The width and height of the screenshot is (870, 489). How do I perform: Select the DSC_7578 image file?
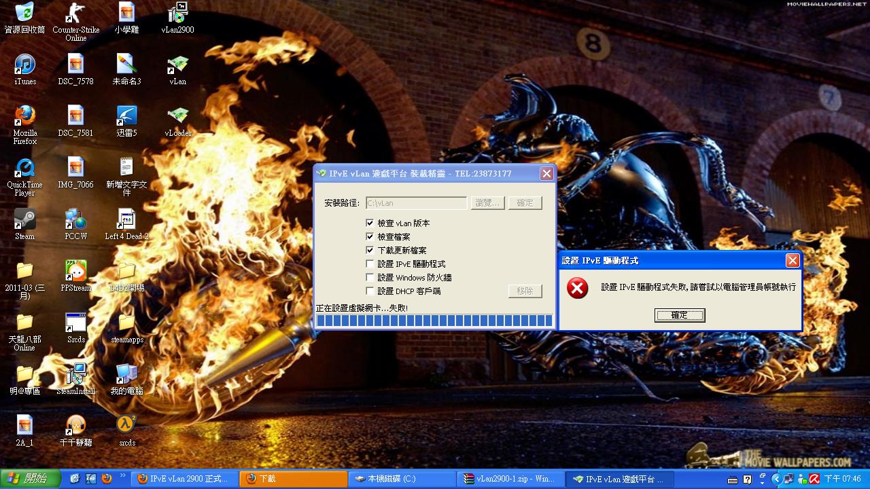click(75, 69)
